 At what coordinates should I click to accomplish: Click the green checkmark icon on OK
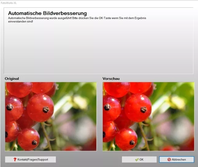click(x=137, y=160)
